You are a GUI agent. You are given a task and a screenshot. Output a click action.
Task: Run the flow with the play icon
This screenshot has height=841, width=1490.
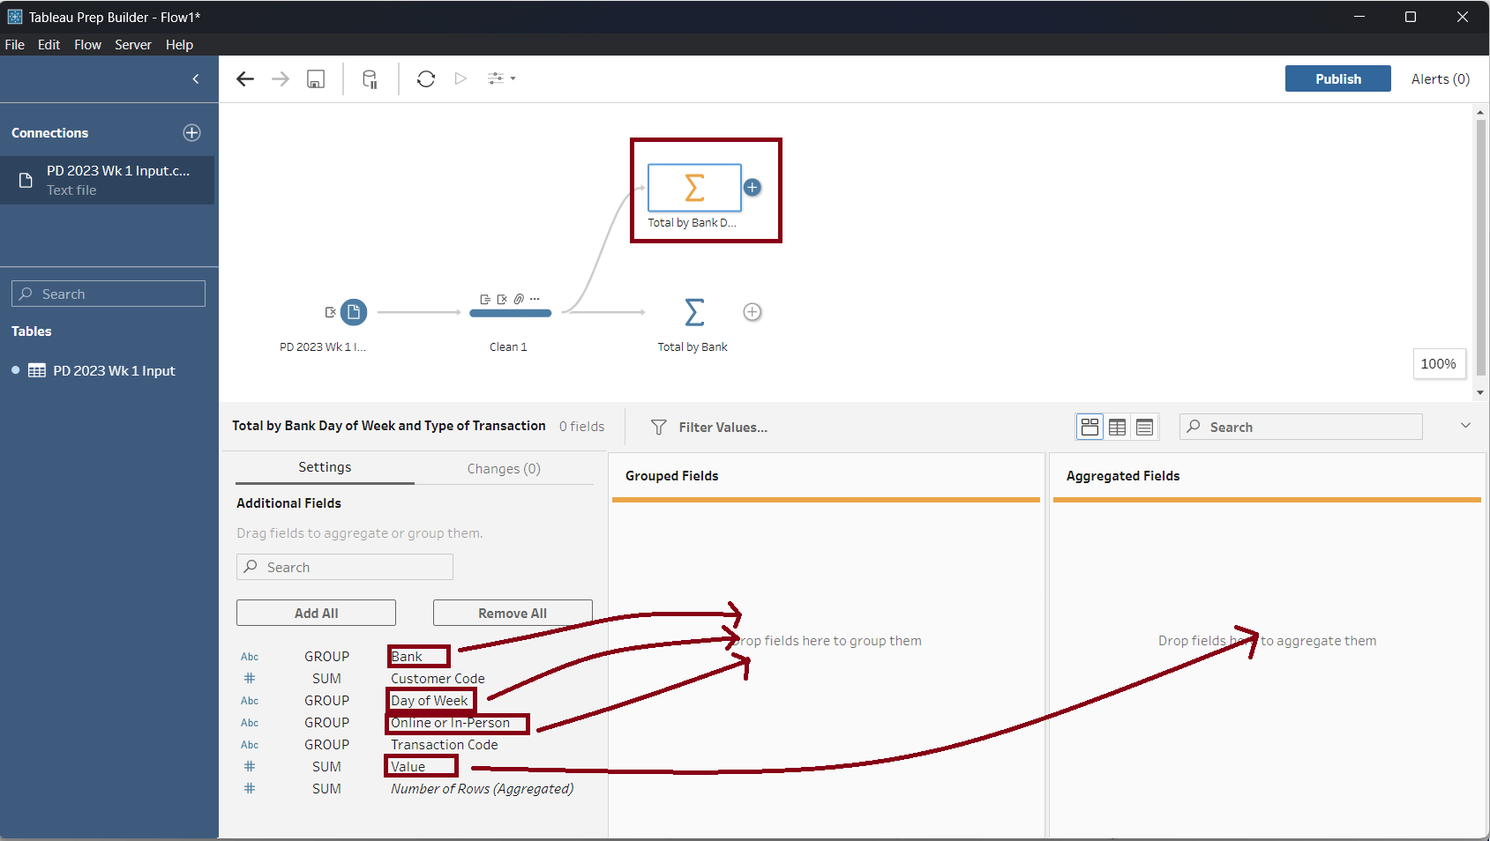coord(460,78)
